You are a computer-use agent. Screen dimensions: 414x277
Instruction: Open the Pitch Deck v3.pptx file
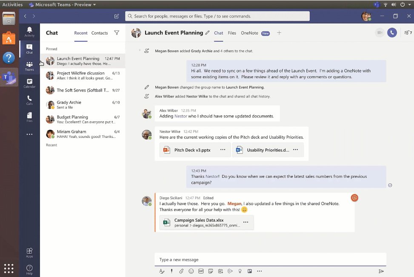(x=195, y=150)
